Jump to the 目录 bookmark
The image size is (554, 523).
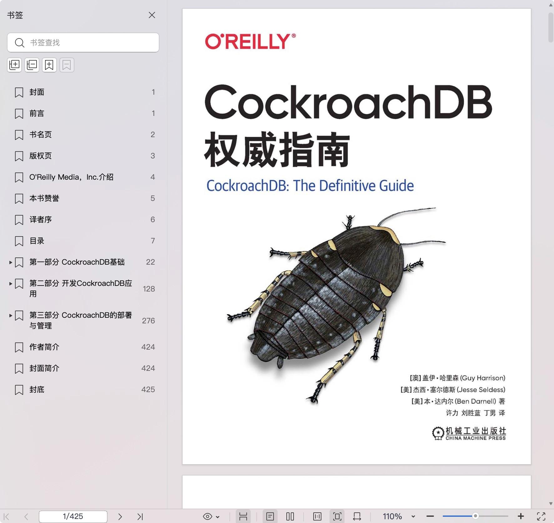(36, 241)
